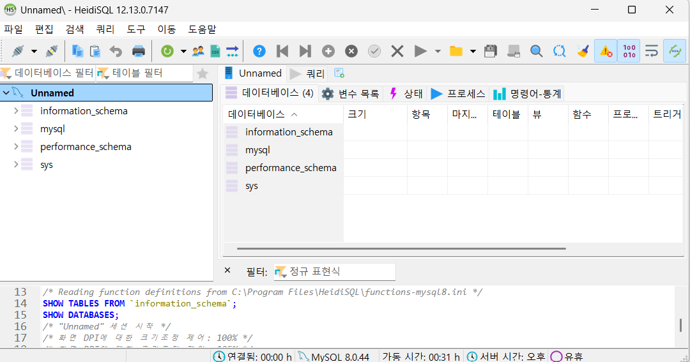690x362 pixels.
Task: Click the 테이블 column header
Action: (508, 114)
